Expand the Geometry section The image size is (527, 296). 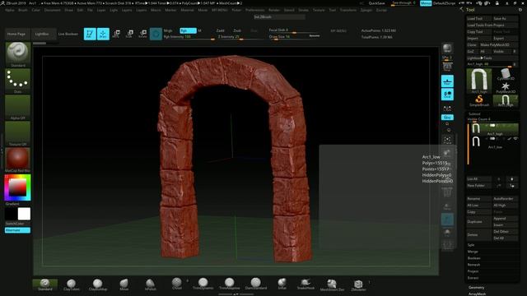click(x=476, y=288)
